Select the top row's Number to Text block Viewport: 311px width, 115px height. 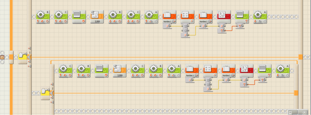[224, 17]
